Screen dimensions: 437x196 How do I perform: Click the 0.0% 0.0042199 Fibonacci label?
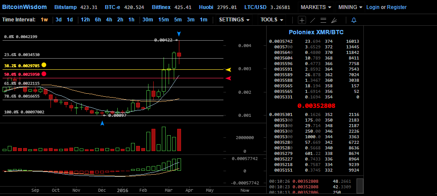pos(21,36)
